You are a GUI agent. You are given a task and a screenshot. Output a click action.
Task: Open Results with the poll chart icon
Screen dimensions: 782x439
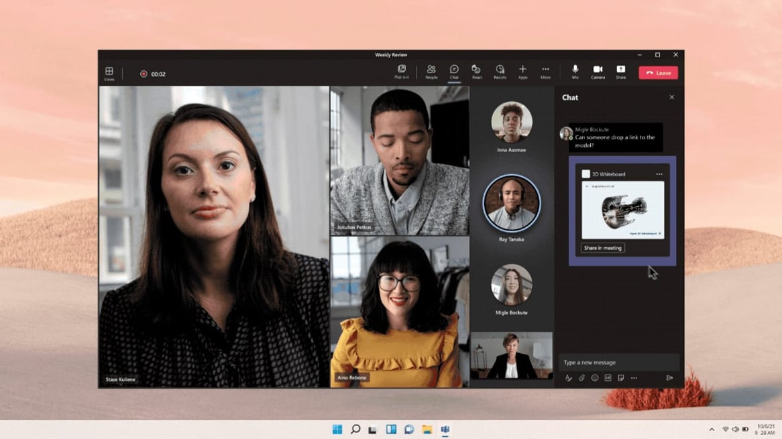[x=499, y=70]
